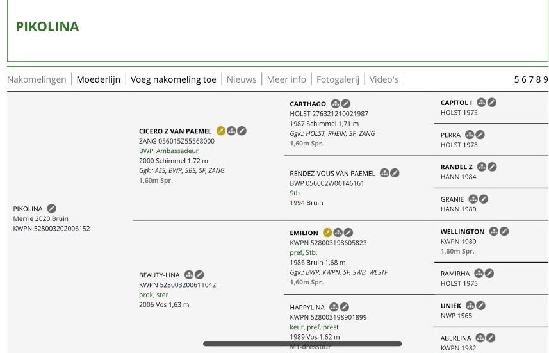Click the edit pencil icon next to PIKOLINA
Image resolution: width=549 pixels, height=353 pixels.
tap(52, 209)
